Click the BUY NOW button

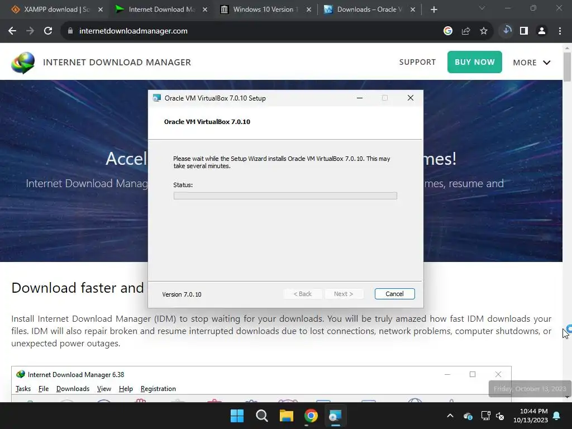point(475,62)
